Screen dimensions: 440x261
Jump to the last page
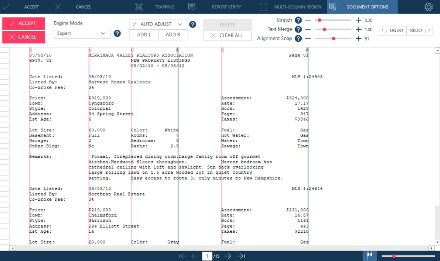click(241, 256)
